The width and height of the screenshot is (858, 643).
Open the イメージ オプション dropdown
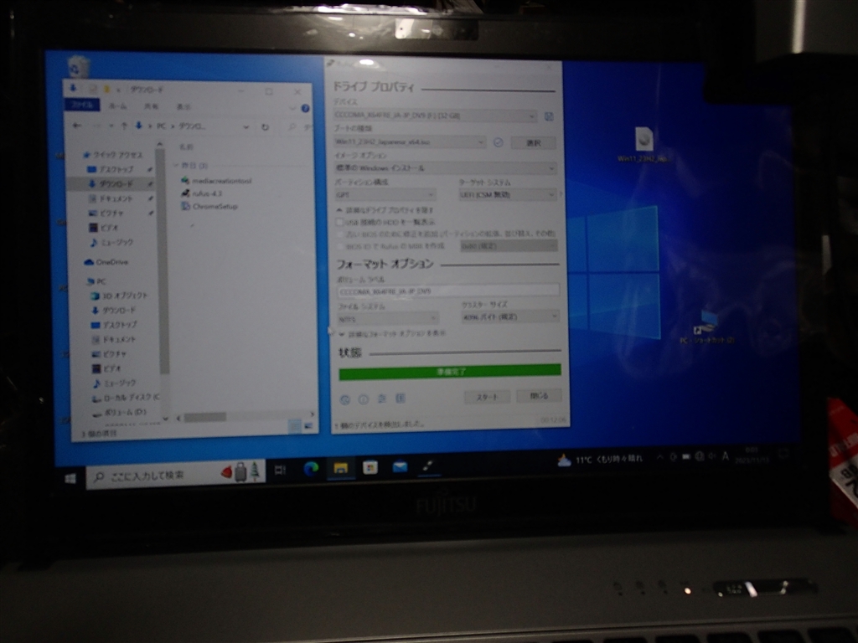(446, 167)
